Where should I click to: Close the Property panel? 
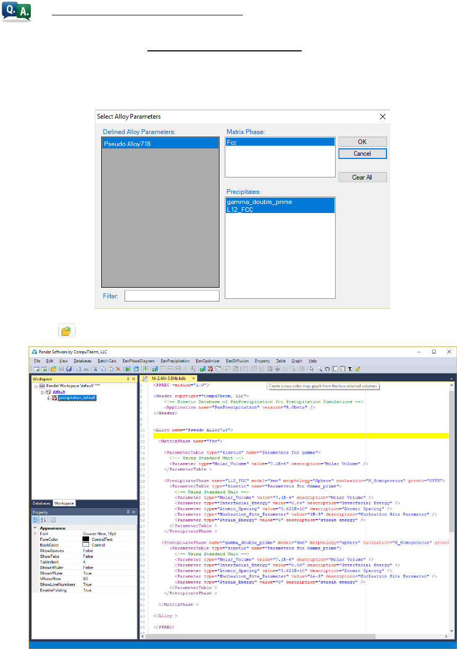(x=134, y=512)
